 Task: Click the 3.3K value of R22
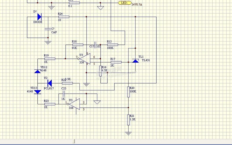point(68,79)
